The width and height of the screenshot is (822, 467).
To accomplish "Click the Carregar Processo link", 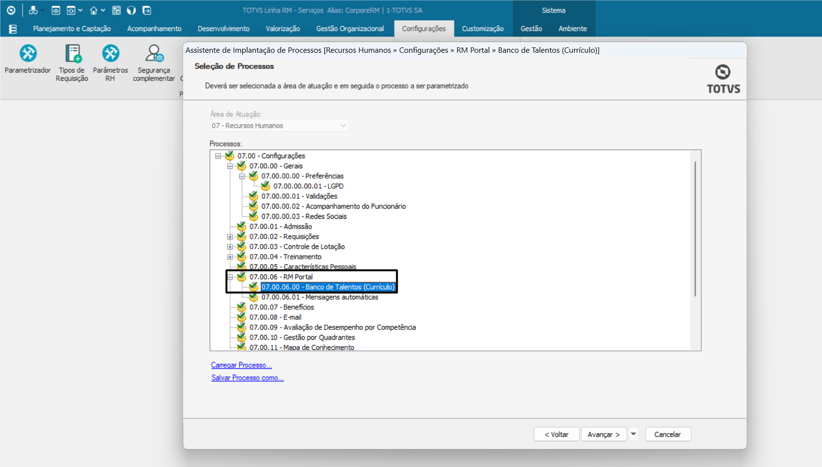I will tap(241, 365).
